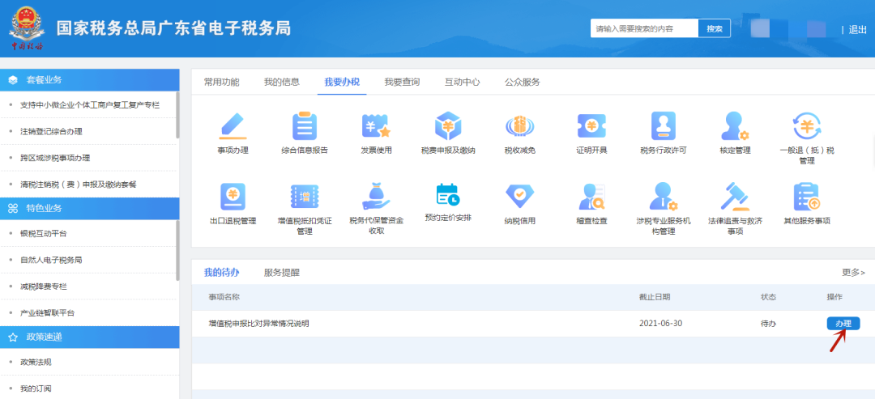The height and width of the screenshot is (399, 875).
Task: Open 增值税抵扣凭证管理 icon
Action: (x=304, y=197)
